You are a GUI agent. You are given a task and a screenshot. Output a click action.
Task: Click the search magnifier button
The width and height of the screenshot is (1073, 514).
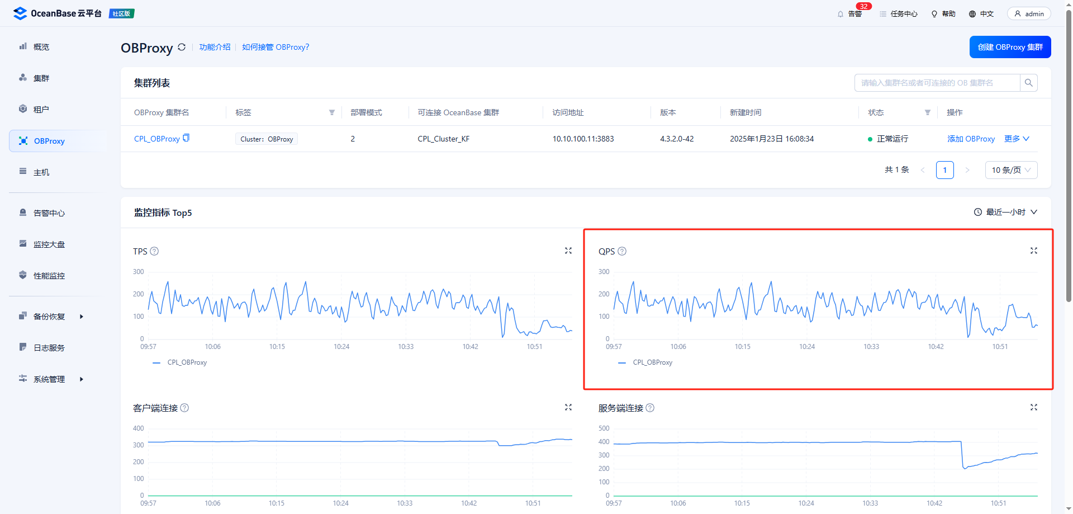[x=1029, y=83]
